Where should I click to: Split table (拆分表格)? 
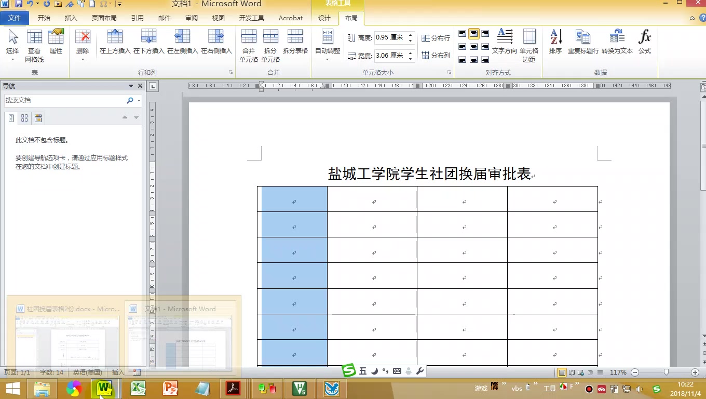[295, 42]
